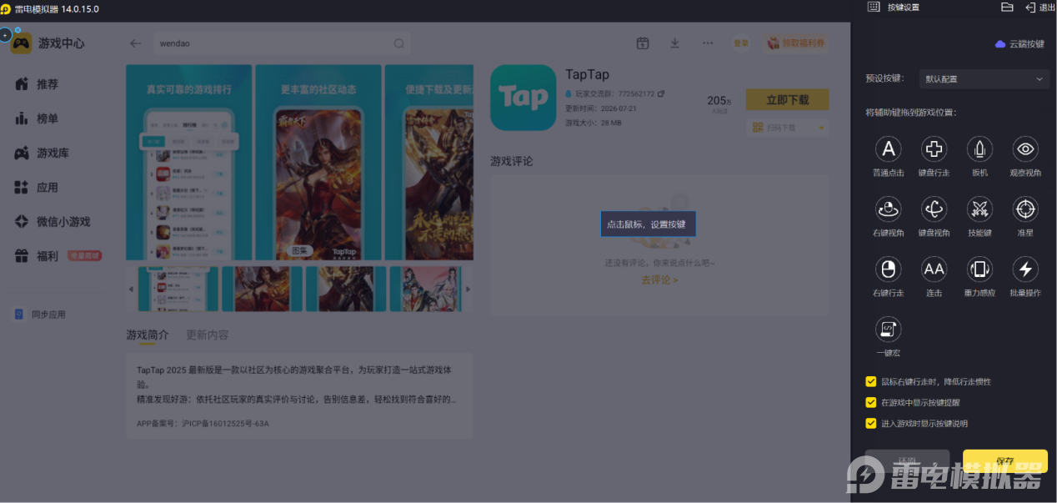1057x503 pixels.
Task: Open the folder icon in key settings header
Action: [1007, 8]
